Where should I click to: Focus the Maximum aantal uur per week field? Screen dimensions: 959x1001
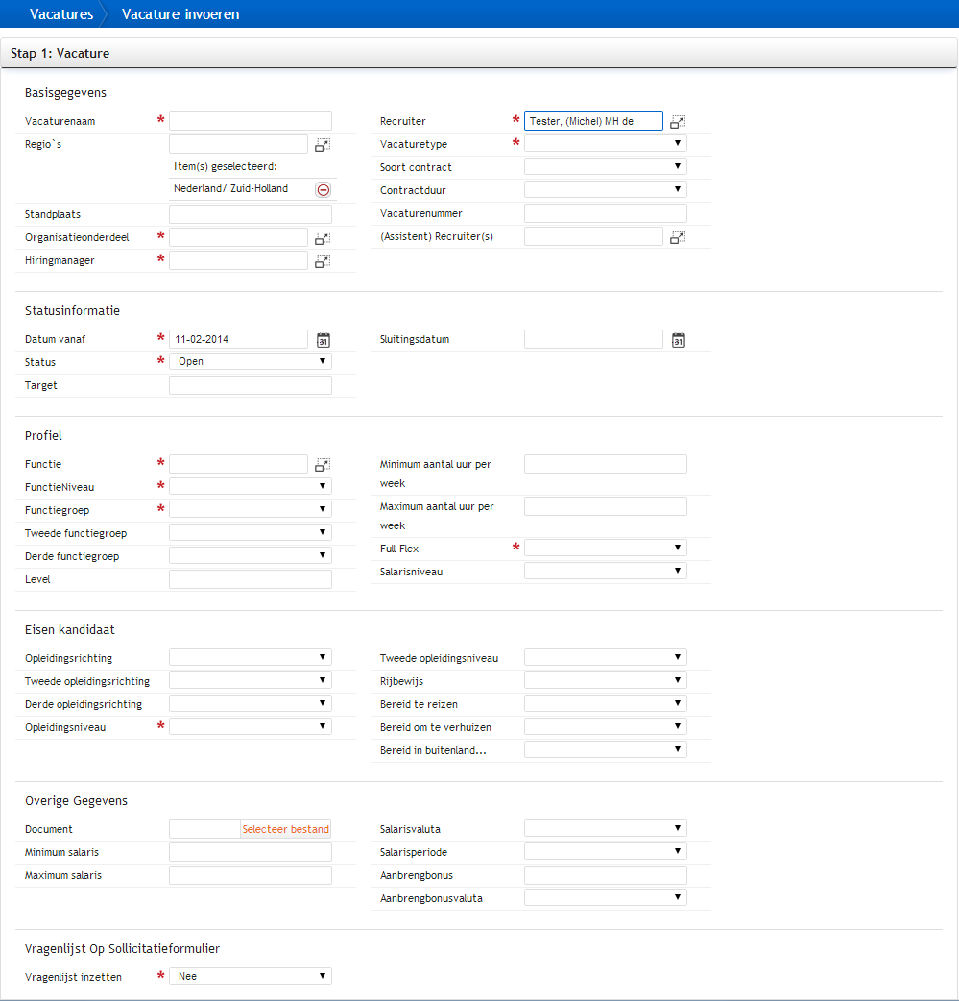(x=606, y=506)
